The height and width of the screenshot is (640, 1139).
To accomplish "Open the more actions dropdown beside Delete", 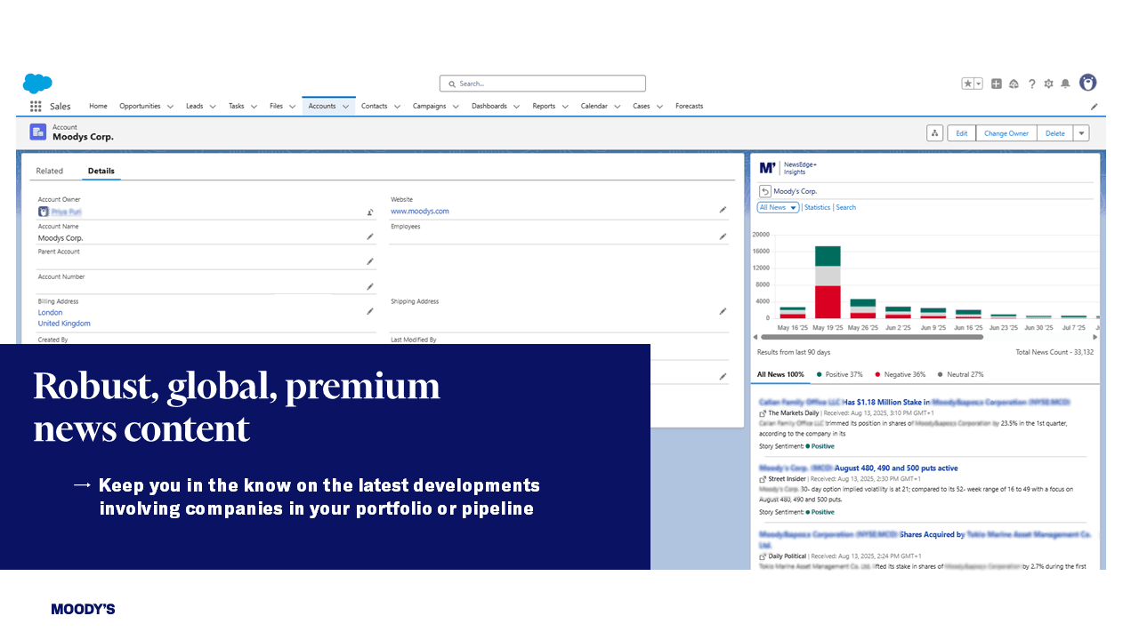I will (1081, 133).
